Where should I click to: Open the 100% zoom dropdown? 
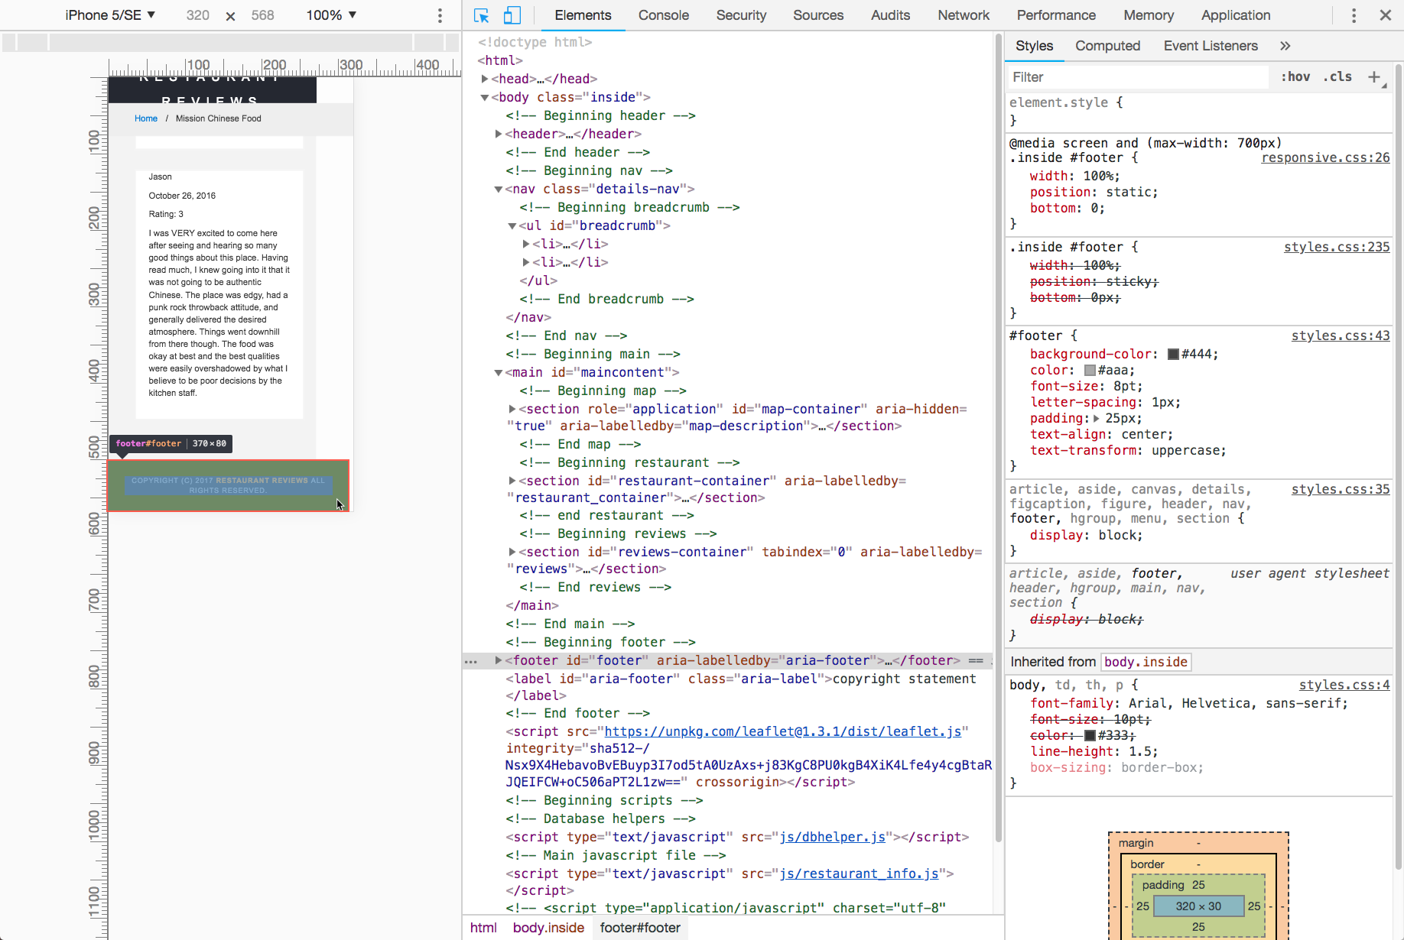coord(331,15)
